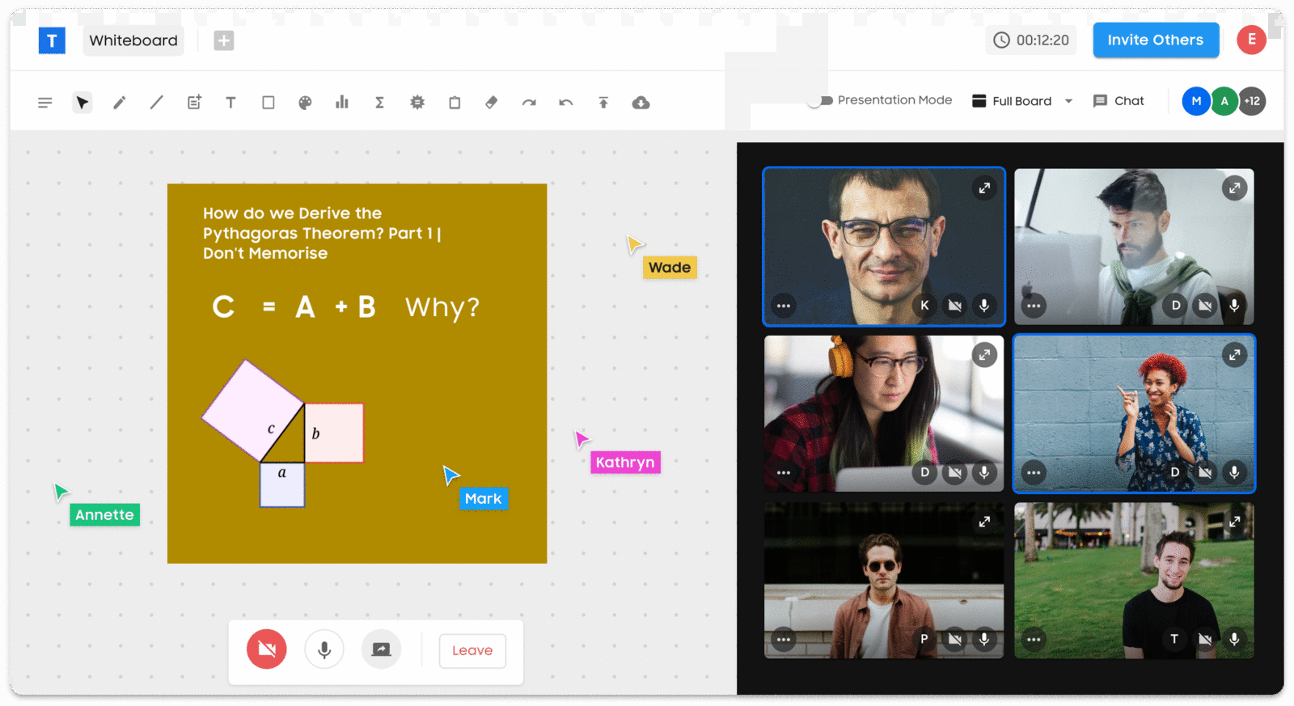
Task: Add a new whiteboard tab with plus icon
Action: [x=224, y=40]
